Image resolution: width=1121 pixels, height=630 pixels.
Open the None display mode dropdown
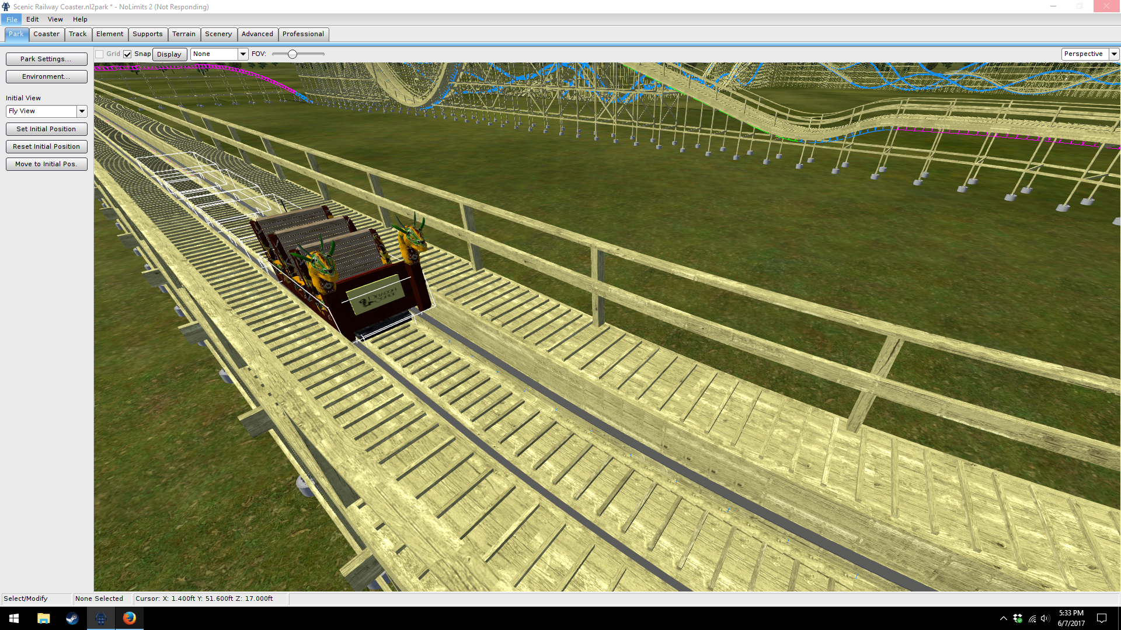(x=243, y=54)
